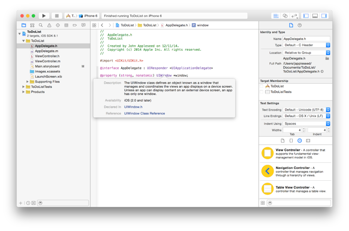
Task: Open the related items grid menu
Action: 94,25
